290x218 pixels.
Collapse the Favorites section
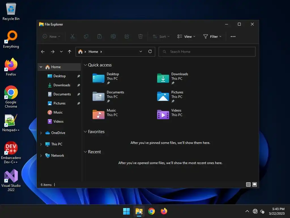[x=85, y=132]
